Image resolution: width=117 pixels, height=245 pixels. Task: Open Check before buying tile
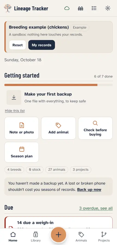(95, 128)
